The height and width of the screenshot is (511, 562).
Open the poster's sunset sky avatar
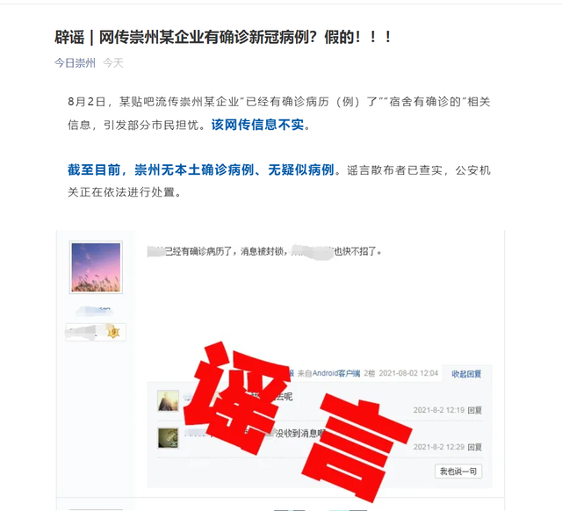point(96,267)
